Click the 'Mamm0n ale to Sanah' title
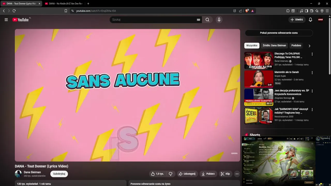This screenshot has width=331, height=186. click(287, 72)
